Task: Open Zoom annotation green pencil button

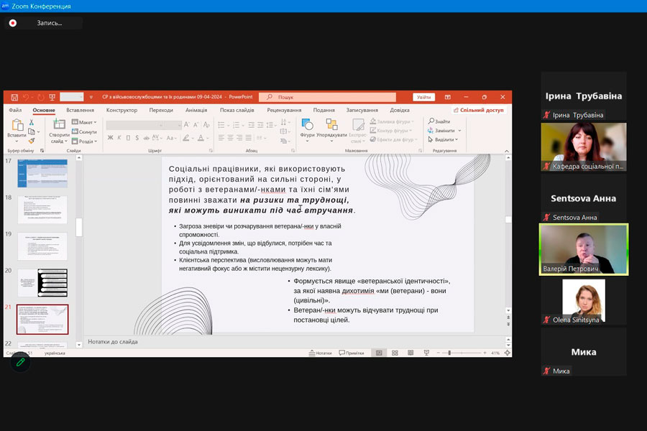Action: (x=20, y=362)
